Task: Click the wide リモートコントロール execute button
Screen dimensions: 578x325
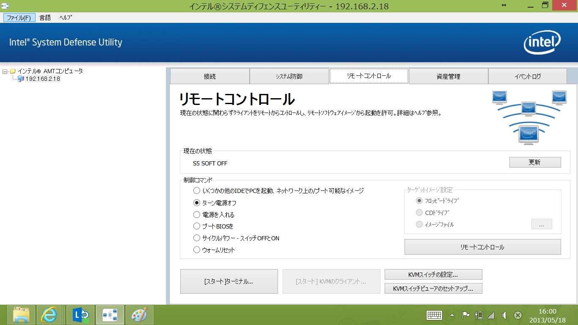Action: point(482,247)
